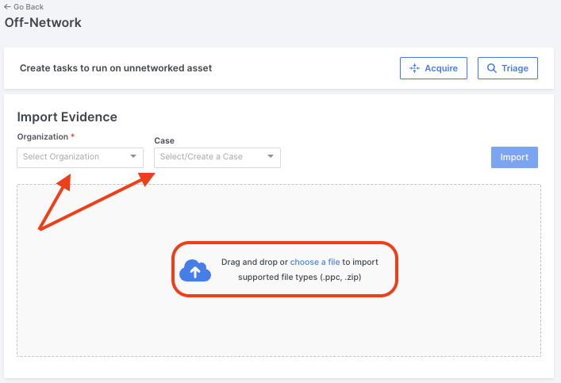Expand the Organization dropdown arrow

coord(133,156)
